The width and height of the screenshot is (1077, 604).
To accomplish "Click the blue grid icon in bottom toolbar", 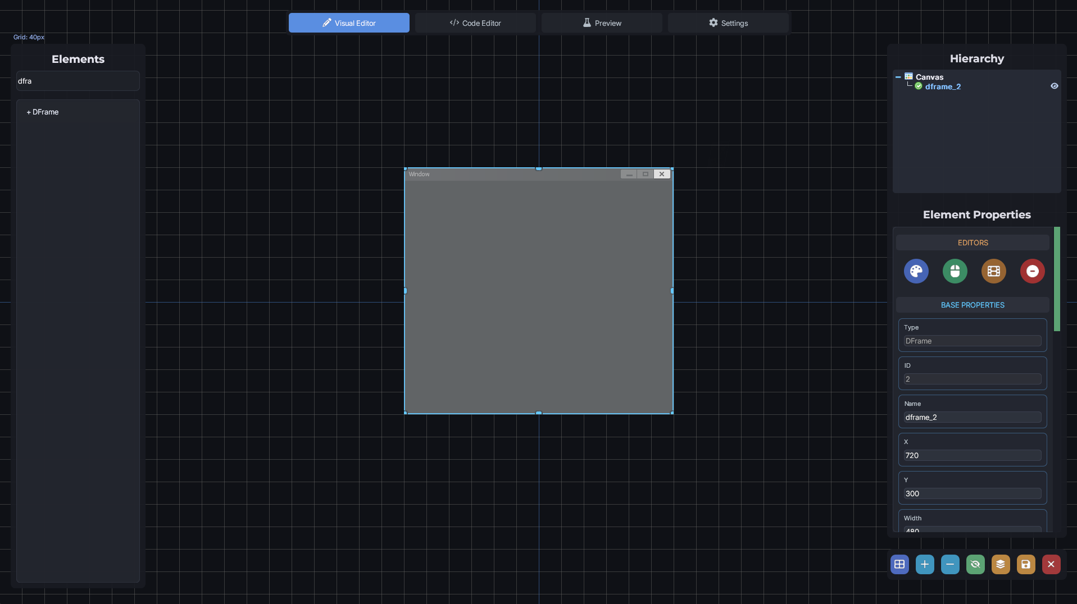I will [x=899, y=564].
